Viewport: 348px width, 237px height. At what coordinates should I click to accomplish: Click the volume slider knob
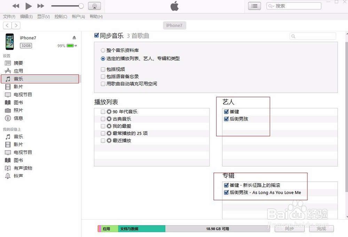[x=81, y=6]
